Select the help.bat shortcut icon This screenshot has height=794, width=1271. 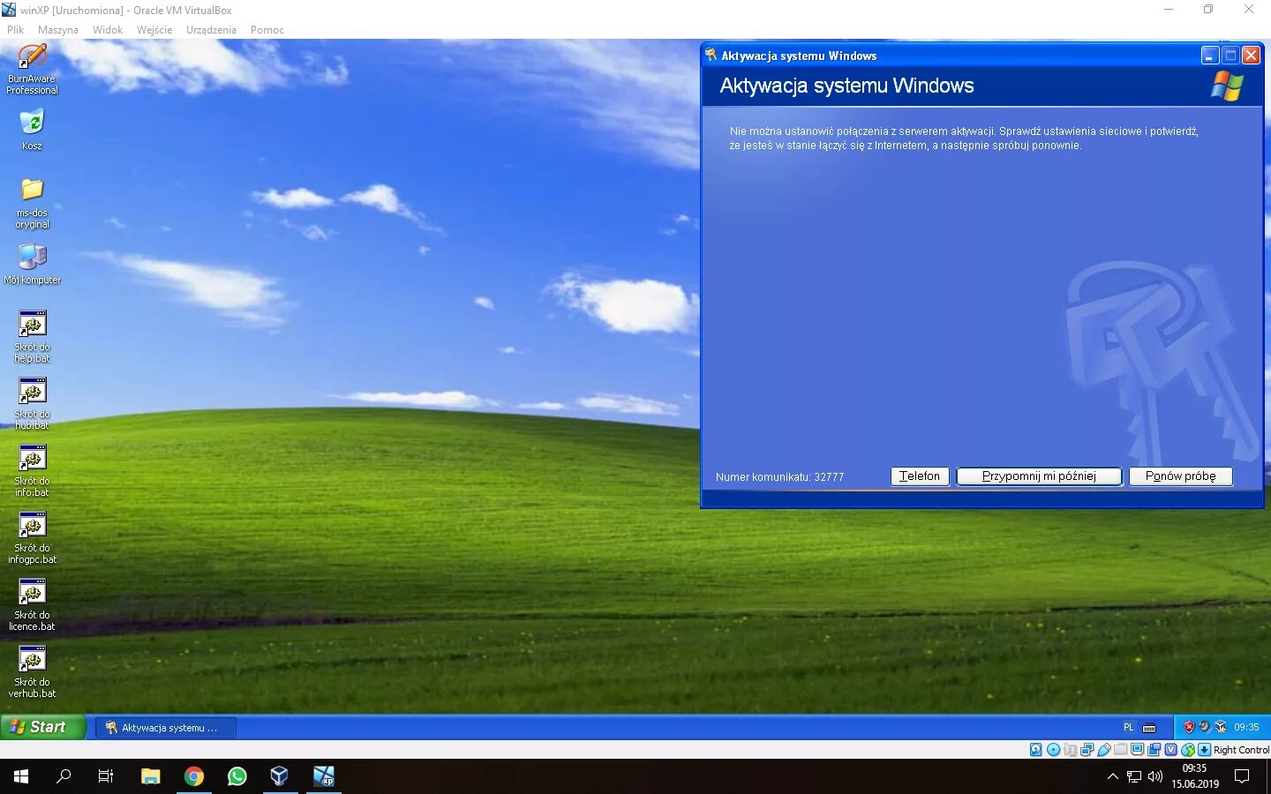[32, 336]
